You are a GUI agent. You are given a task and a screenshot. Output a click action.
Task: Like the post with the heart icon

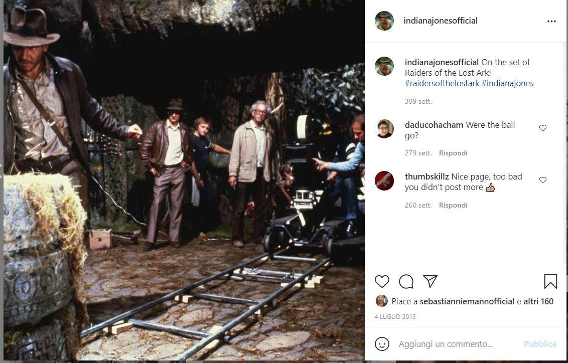click(x=382, y=282)
